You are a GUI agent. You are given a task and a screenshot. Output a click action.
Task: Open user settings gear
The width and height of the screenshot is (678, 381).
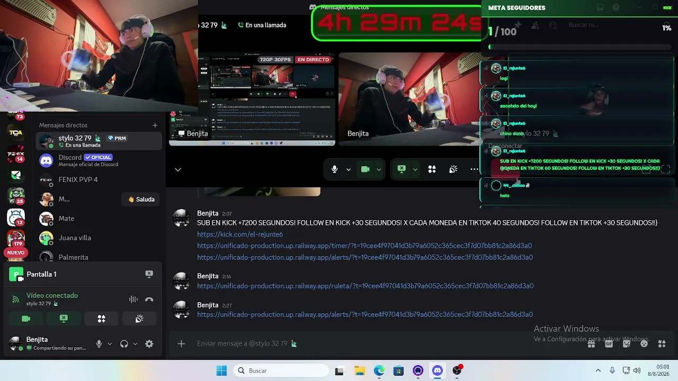coord(149,344)
